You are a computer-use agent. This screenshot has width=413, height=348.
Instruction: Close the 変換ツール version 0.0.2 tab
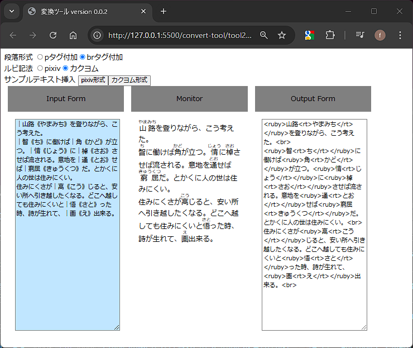click(143, 11)
